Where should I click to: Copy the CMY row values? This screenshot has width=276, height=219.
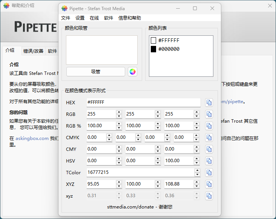(x=209, y=149)
